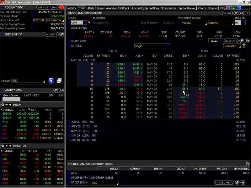Go to next list in Watch List panel
Screen dimensions: 251x188
tap(10, 146)
